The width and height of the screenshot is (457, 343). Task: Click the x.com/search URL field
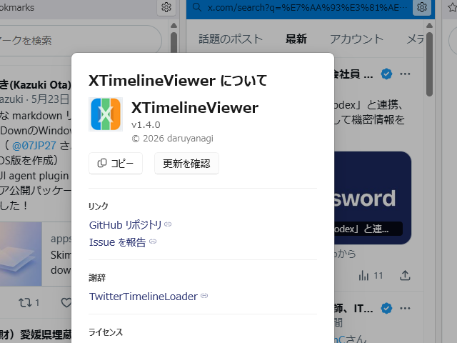307,7
